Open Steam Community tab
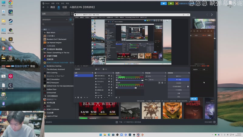Screen dimensions: 243x137 pos(65,7)
